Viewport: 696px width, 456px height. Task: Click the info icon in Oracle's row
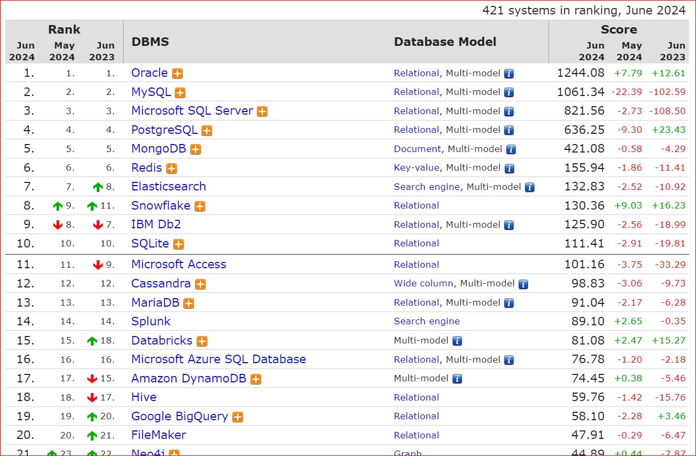pos(509,74)
